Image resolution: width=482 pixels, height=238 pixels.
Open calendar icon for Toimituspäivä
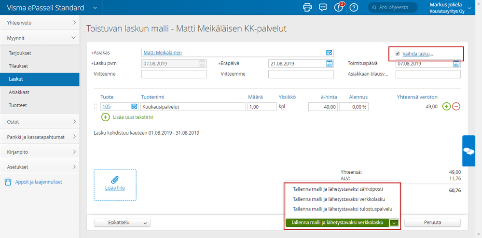(x=456, y=64)
